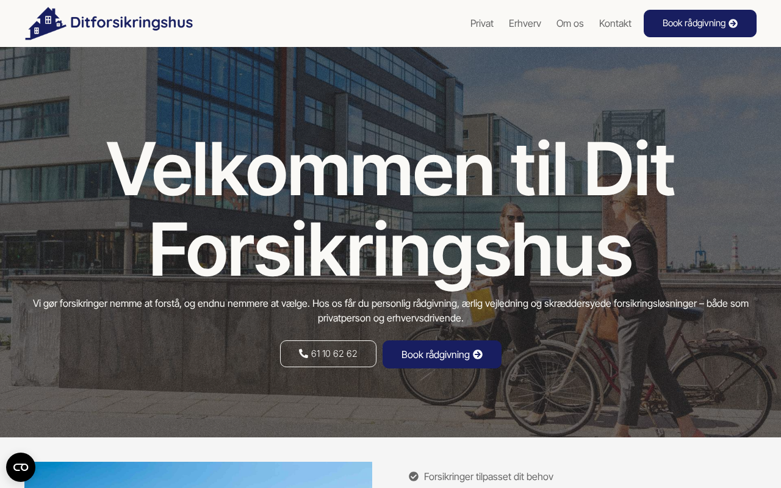Click the Ditforsikringshus logo text
This screenshot has height=488, width=781.
click(x=131, y=23)
